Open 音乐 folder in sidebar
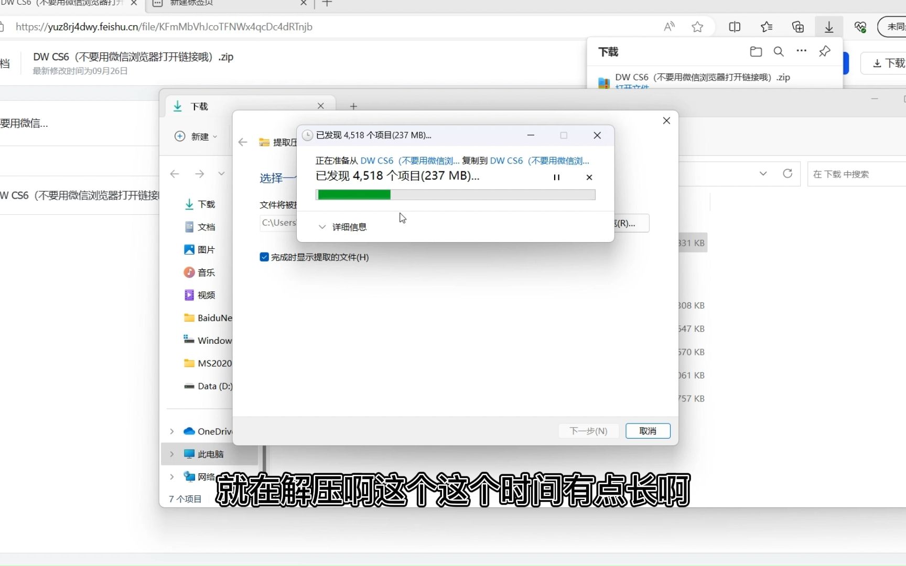The image size is (906, 566). pos(200,273)
